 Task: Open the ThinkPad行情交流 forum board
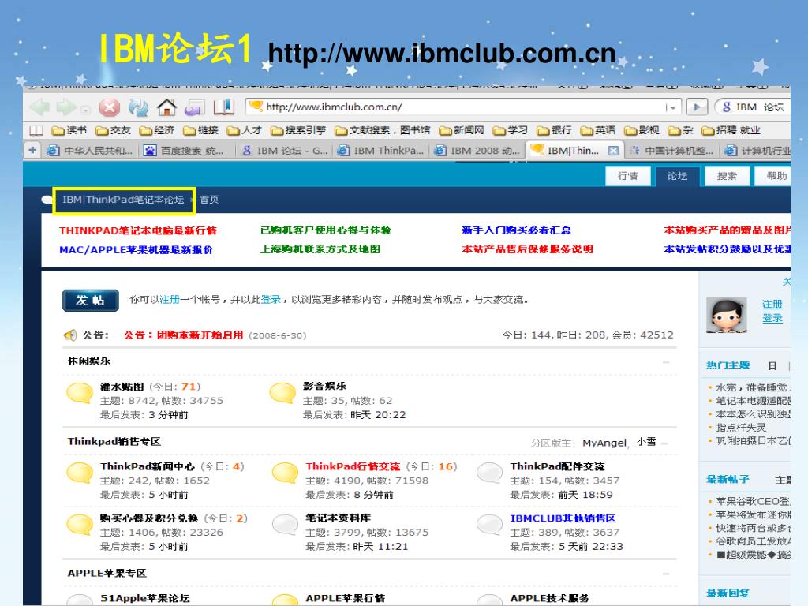click(353, 466)
